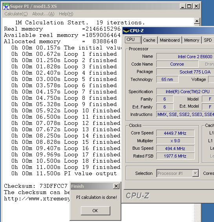Click the 'The initial value' line at 00.157s

(x=66, y=48)
